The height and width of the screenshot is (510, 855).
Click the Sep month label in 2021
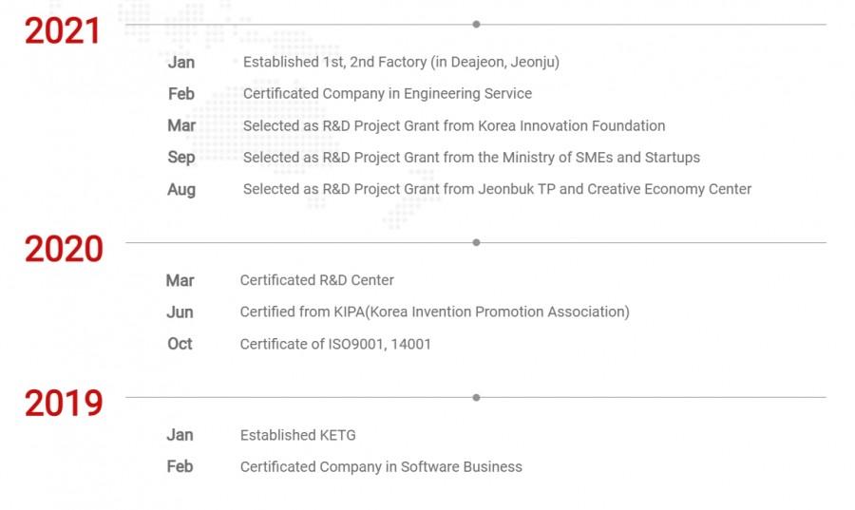[x=180, y=158]
